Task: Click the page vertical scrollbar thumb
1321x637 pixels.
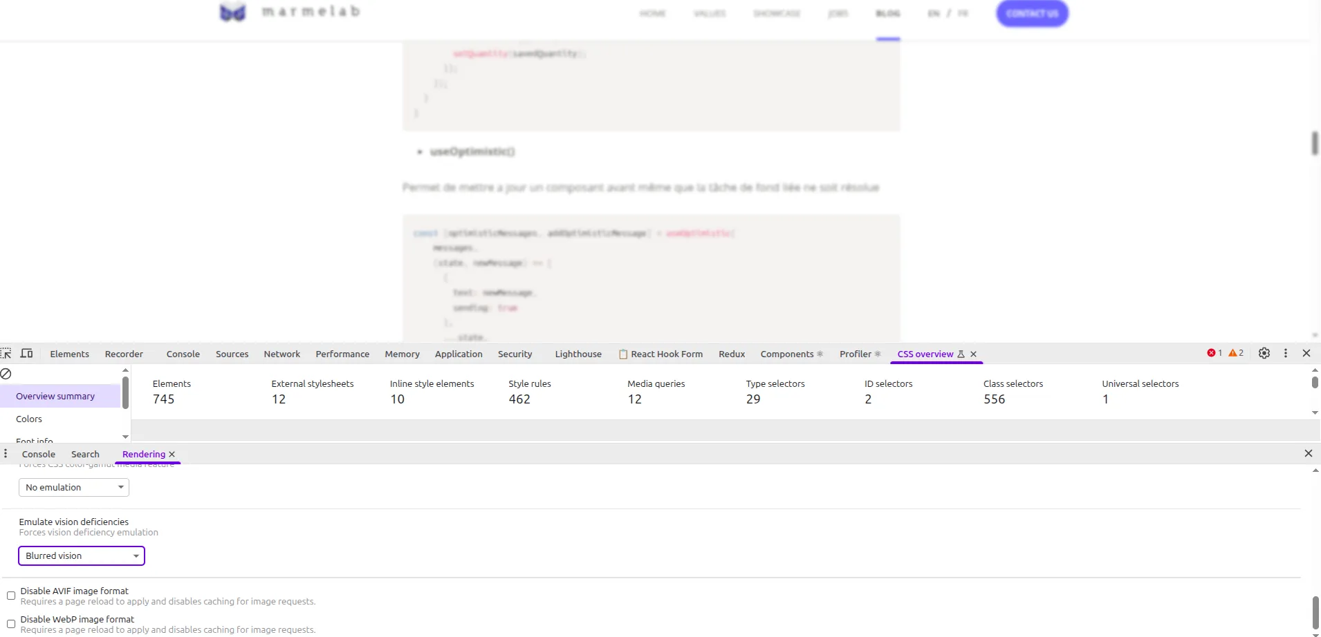Action: (1314, 143)
